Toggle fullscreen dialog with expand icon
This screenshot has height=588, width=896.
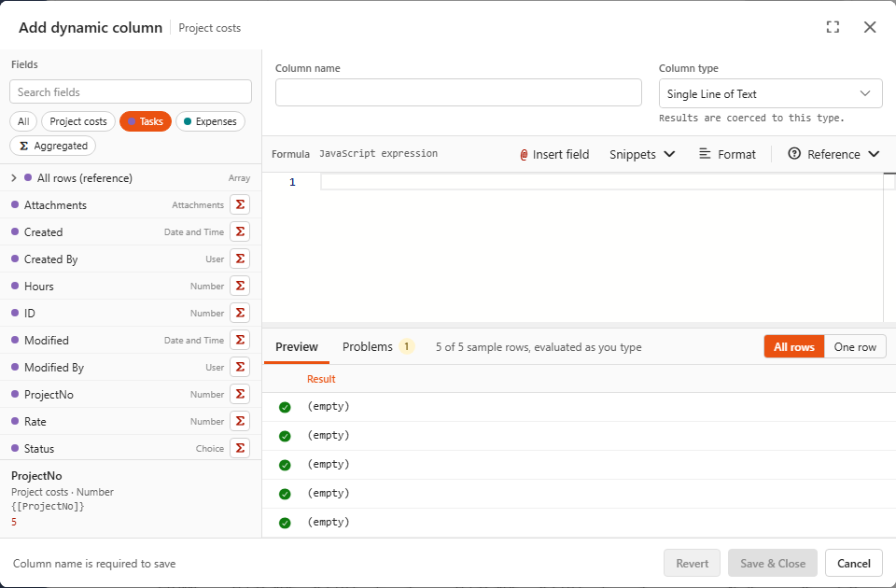(833, 27)
